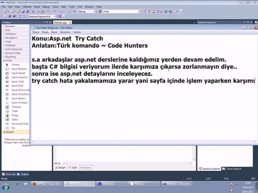
Task: Pick Input (Password) control in Toolbox
Action: click(x=17, y=90)
